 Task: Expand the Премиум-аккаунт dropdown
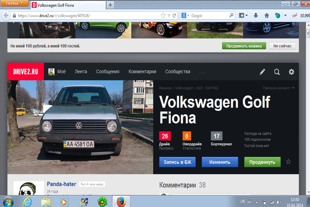278,88
